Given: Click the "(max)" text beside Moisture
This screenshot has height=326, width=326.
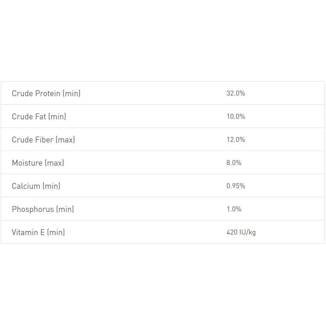Looking at the screenshot, I should tap(54, 163).
